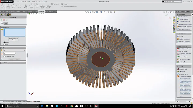Enable the Reverse direction checkbox
This screenshot has width=193, height=108.
pyautogui.click(x=4, y=56)
